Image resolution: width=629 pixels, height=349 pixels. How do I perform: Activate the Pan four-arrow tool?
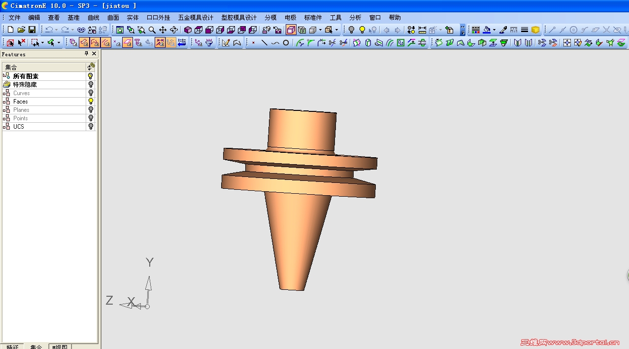(163, 30)
